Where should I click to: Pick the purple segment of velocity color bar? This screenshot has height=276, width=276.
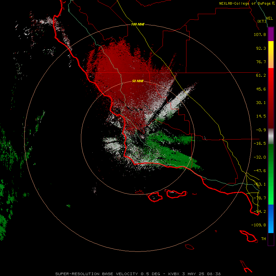[271, 34]
